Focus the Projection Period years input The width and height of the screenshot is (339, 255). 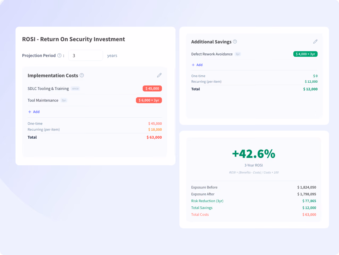point(86,56)
